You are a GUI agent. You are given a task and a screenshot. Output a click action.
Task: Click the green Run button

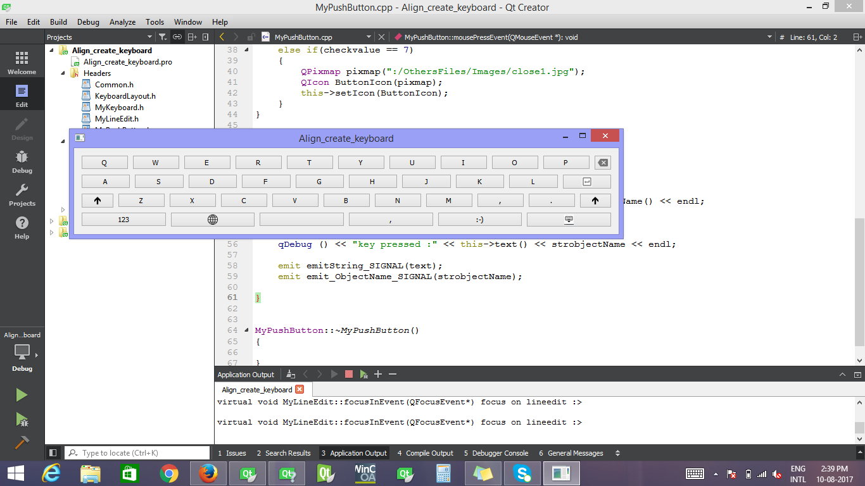22,395
